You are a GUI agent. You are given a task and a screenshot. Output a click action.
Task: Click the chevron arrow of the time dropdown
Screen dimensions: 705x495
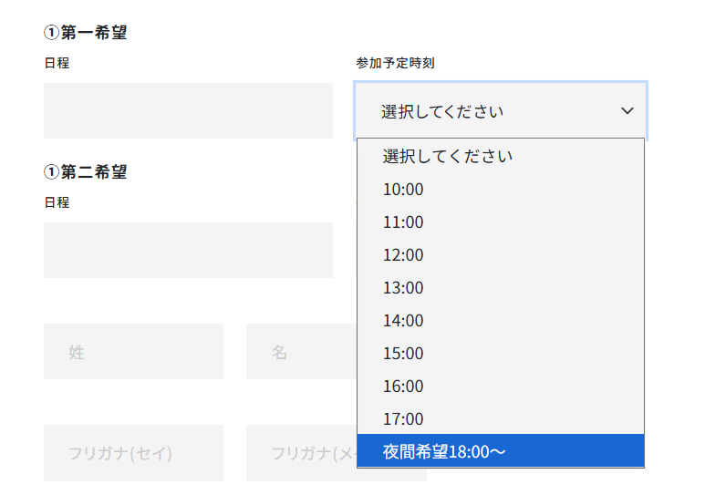pyautogui.click(x=627, y=110)
